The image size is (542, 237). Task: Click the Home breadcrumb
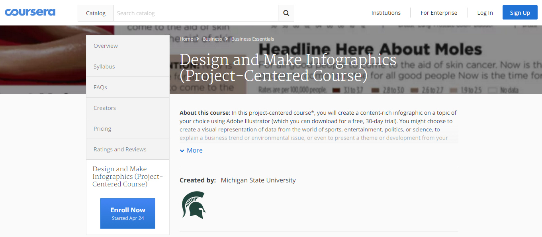click(x=186, y=39)
